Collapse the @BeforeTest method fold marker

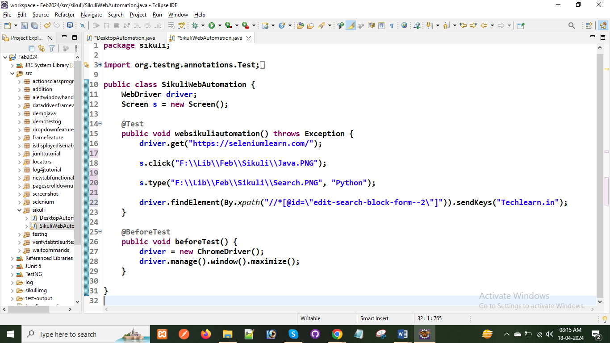tap(99, 232)
